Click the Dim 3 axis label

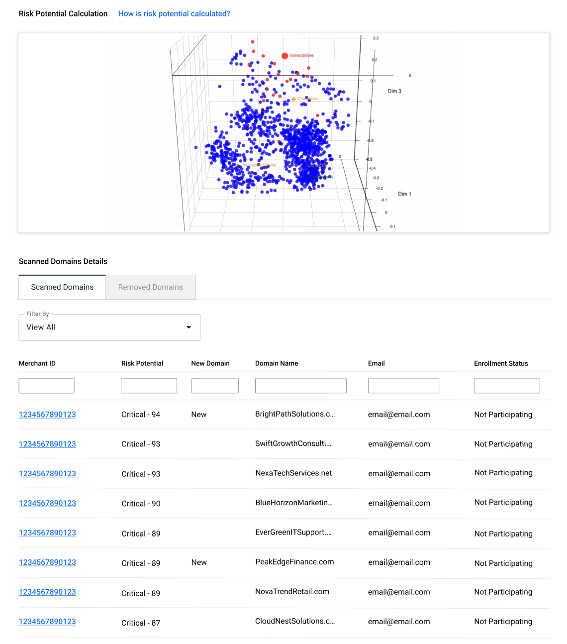(394, 91)
